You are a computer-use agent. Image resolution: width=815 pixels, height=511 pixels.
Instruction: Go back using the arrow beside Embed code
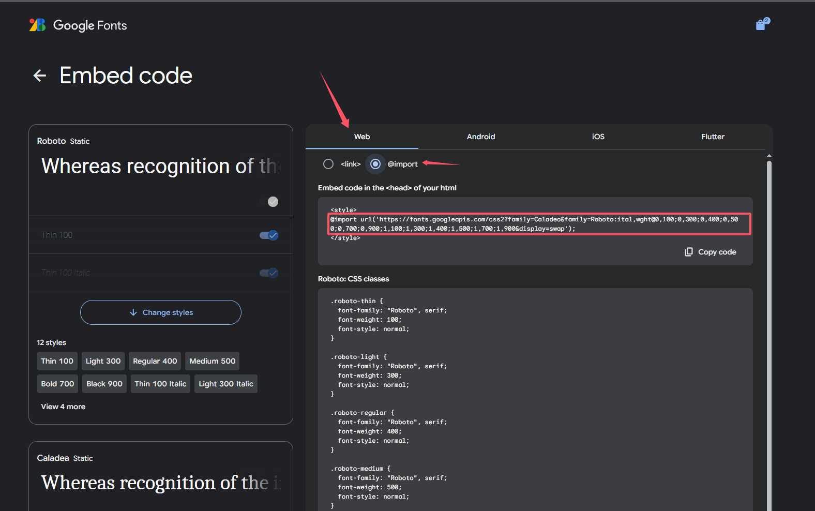coord(40,76)
